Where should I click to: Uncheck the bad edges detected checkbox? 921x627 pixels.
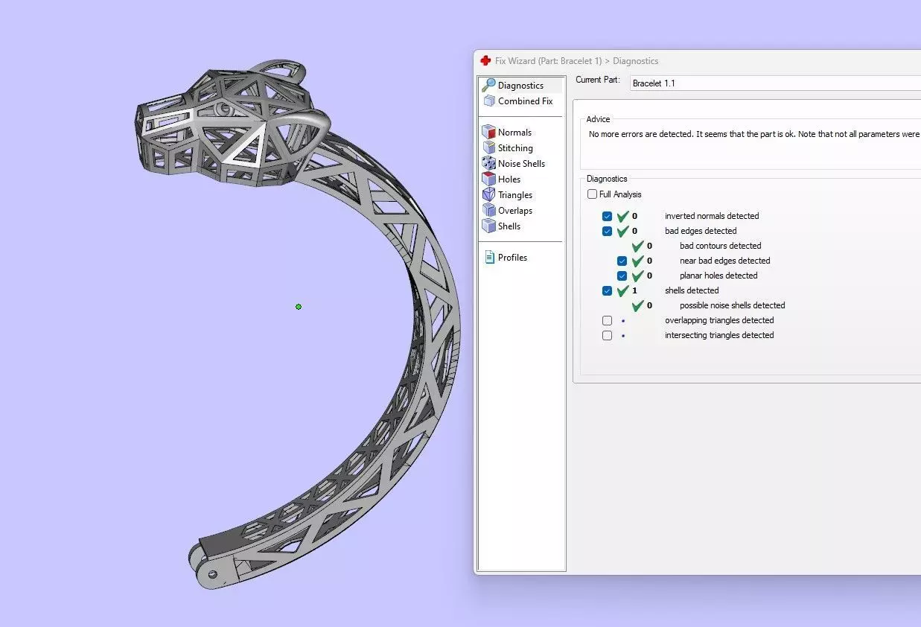(607, 232)
